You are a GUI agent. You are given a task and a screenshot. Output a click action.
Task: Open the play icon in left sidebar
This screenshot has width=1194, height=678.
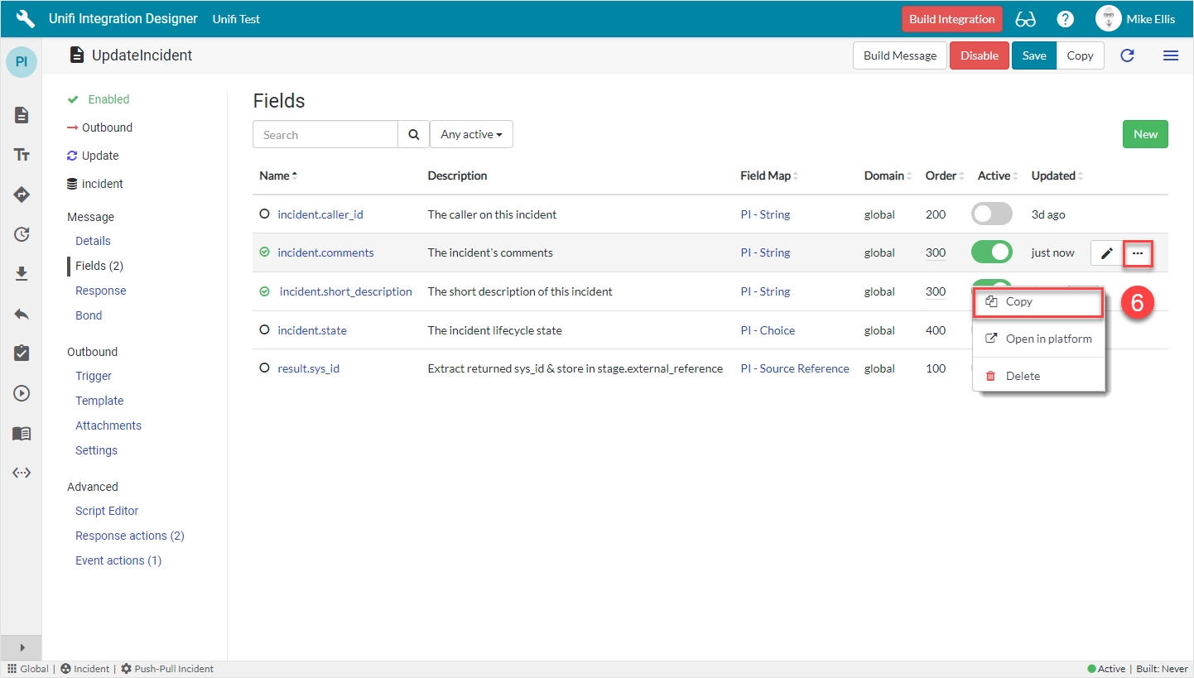pyautogui.click(x=22, y=393)
